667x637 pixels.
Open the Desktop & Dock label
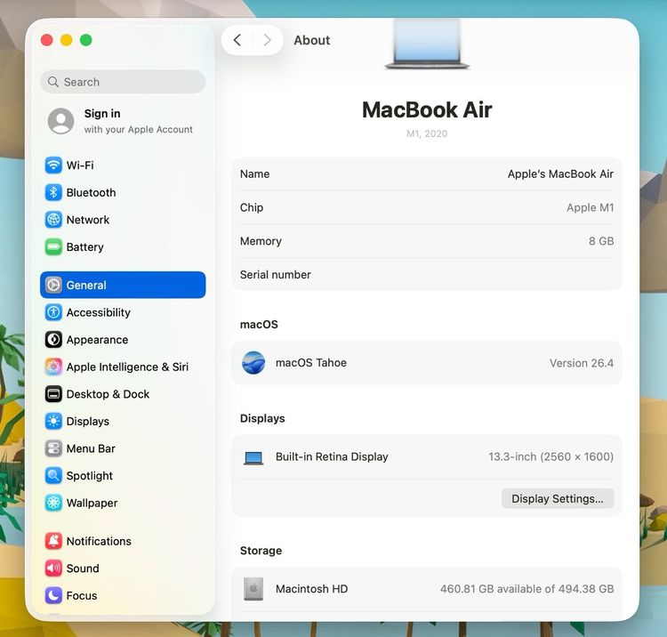coord(108,394)
